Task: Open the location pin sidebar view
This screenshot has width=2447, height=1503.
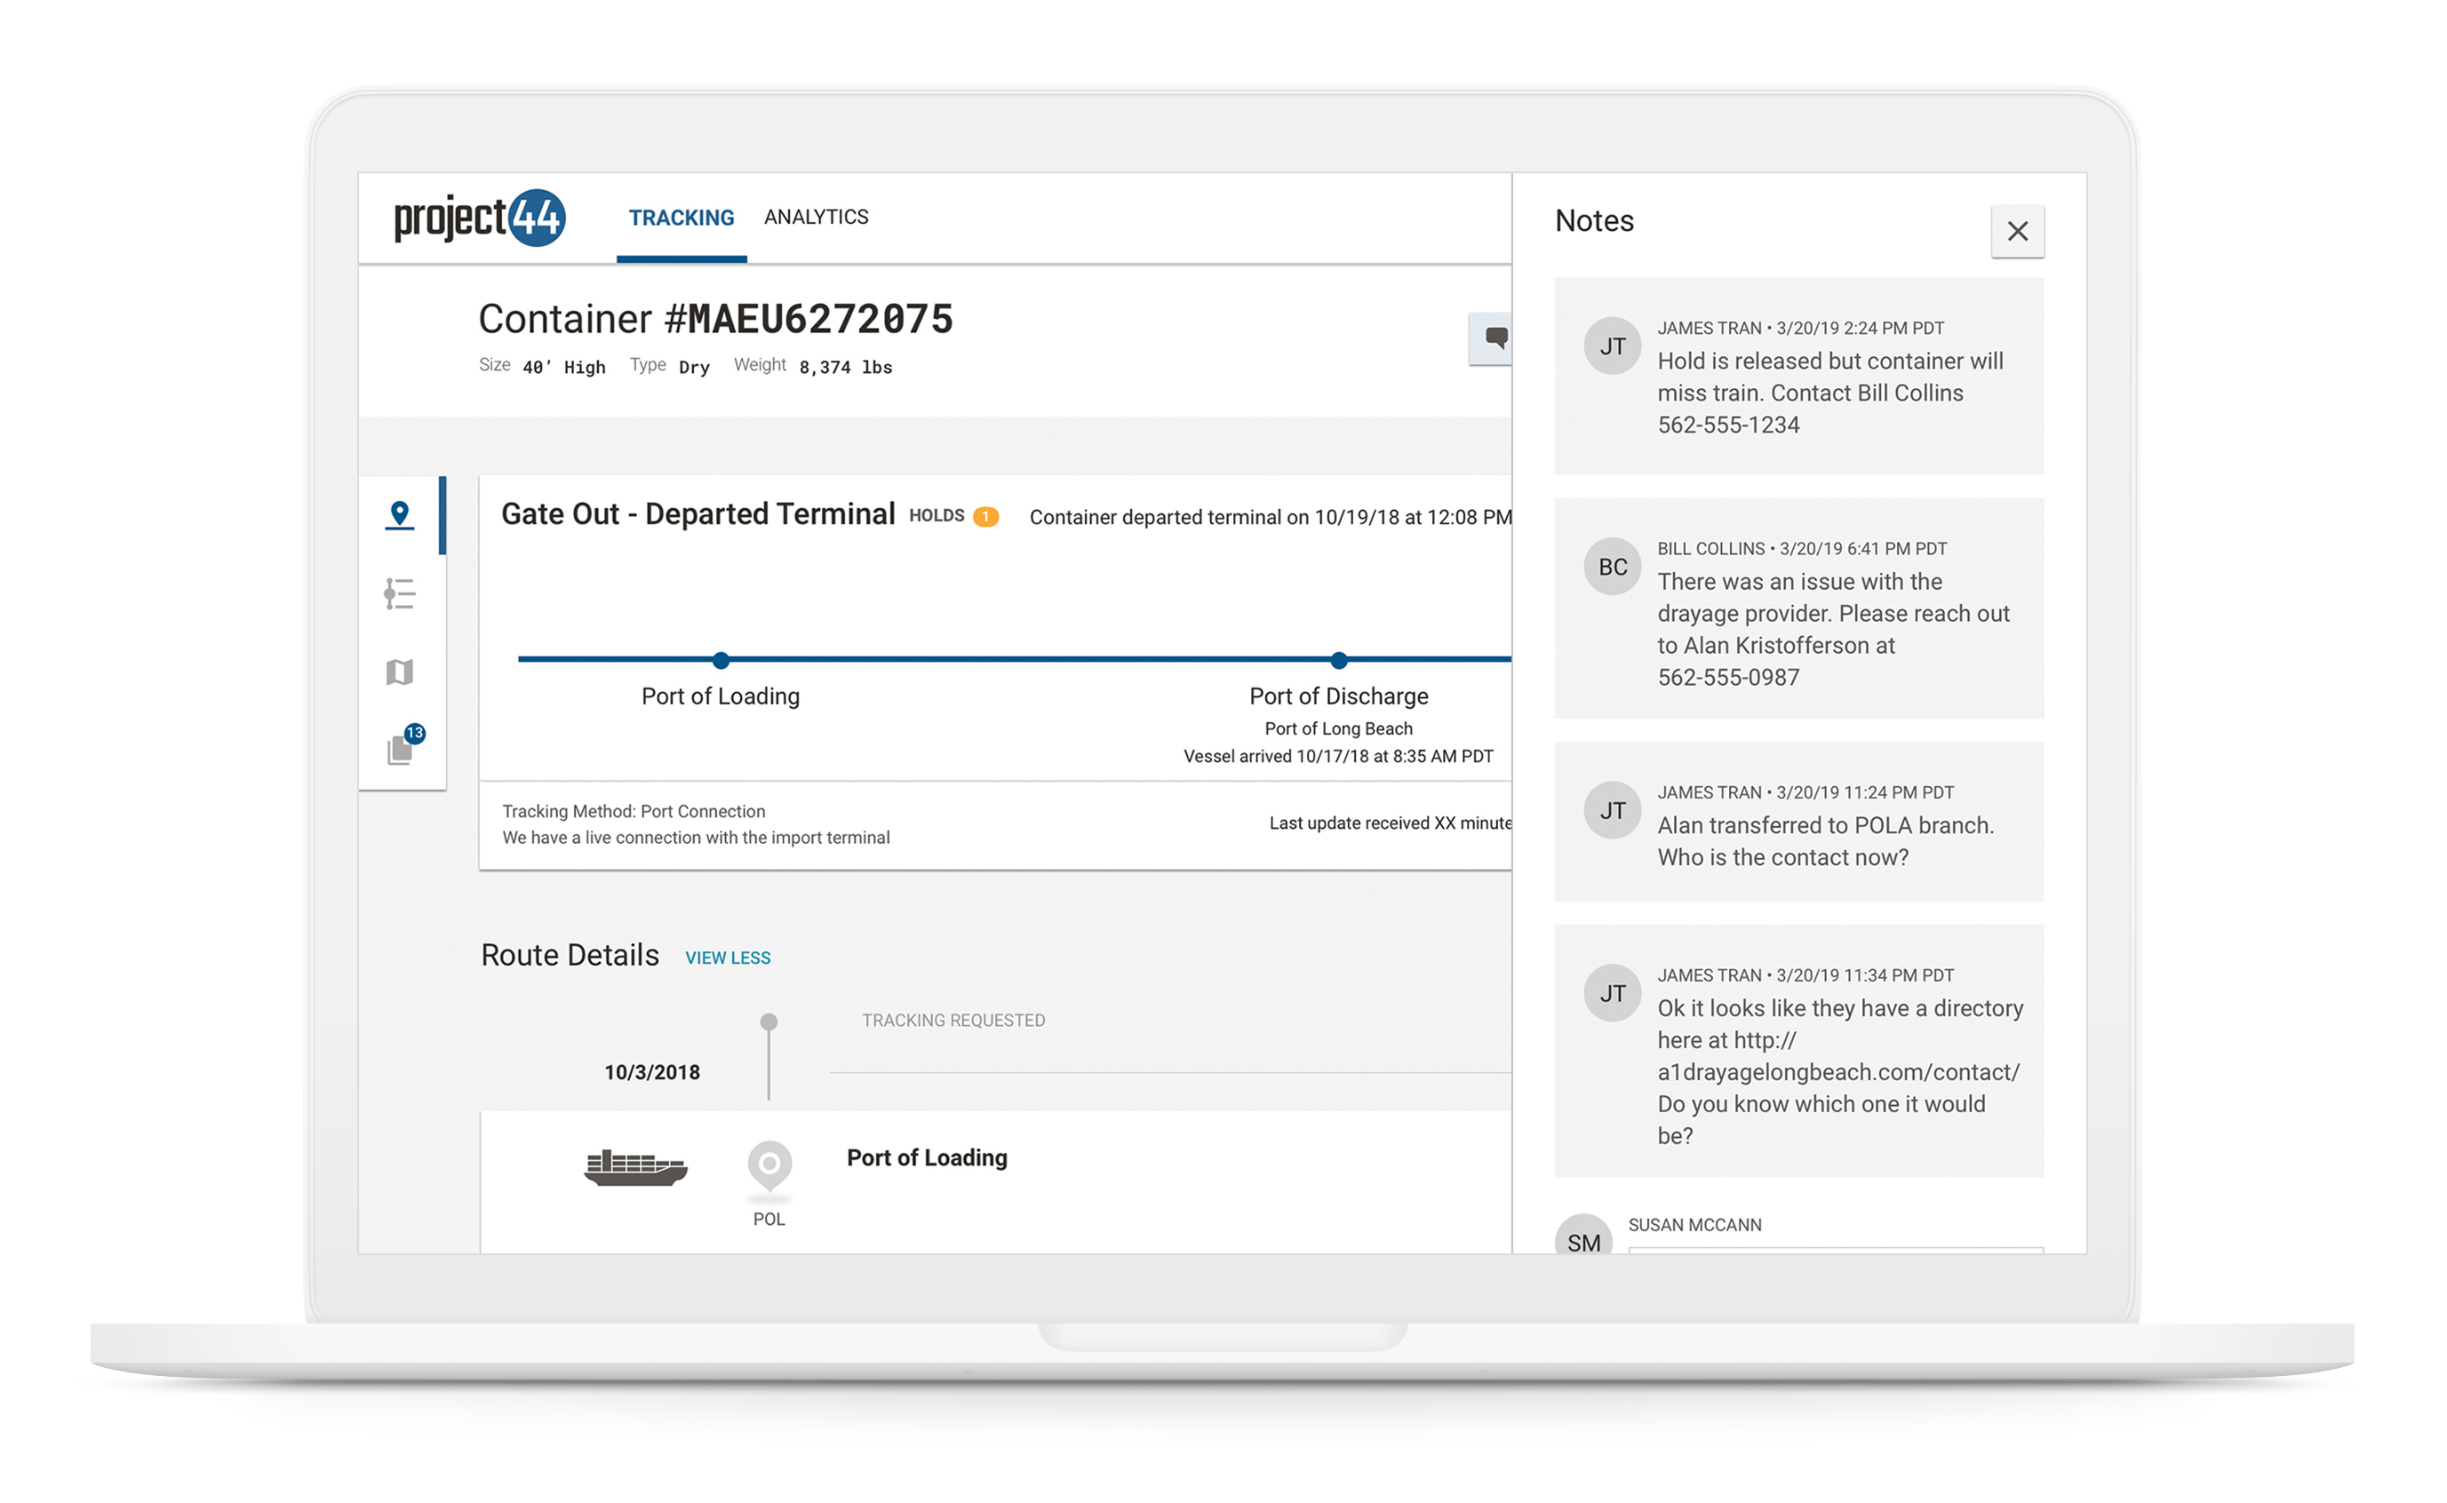Action: point(400,515)
